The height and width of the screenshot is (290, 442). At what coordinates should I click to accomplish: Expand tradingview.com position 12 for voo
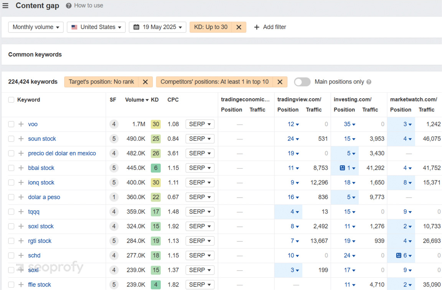tap(293, 124)
